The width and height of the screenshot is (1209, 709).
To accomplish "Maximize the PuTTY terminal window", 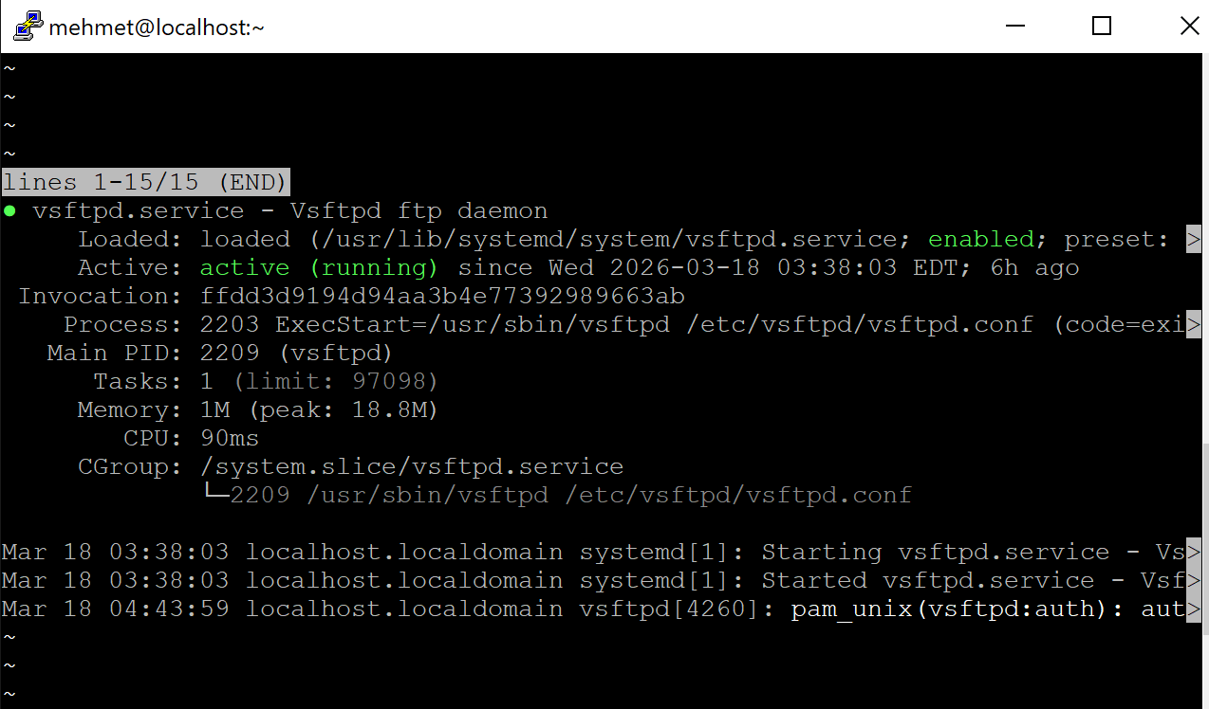I will 1102,27.
